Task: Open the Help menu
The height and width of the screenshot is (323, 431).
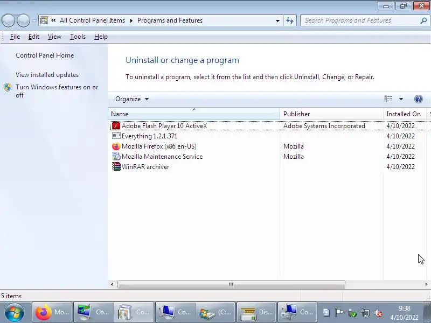Action: coord(101,37)
